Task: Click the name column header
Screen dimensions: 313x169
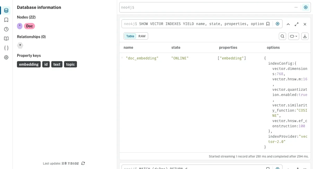Action: click(x=128, y=47)
